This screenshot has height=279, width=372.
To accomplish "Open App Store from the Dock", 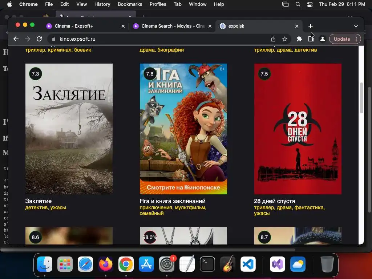I will click(146, 264).
